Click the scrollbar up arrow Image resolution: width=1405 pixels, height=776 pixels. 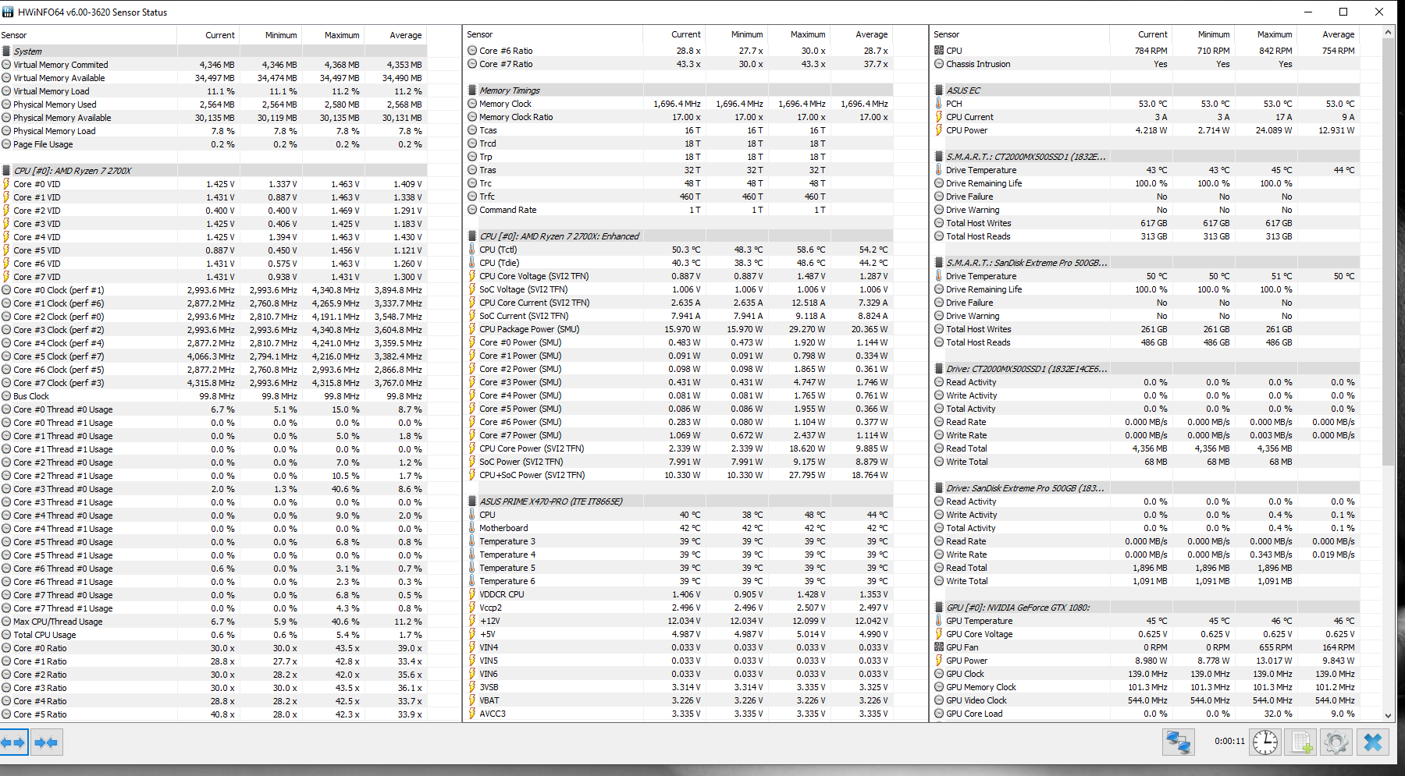tap(1388, 33)
